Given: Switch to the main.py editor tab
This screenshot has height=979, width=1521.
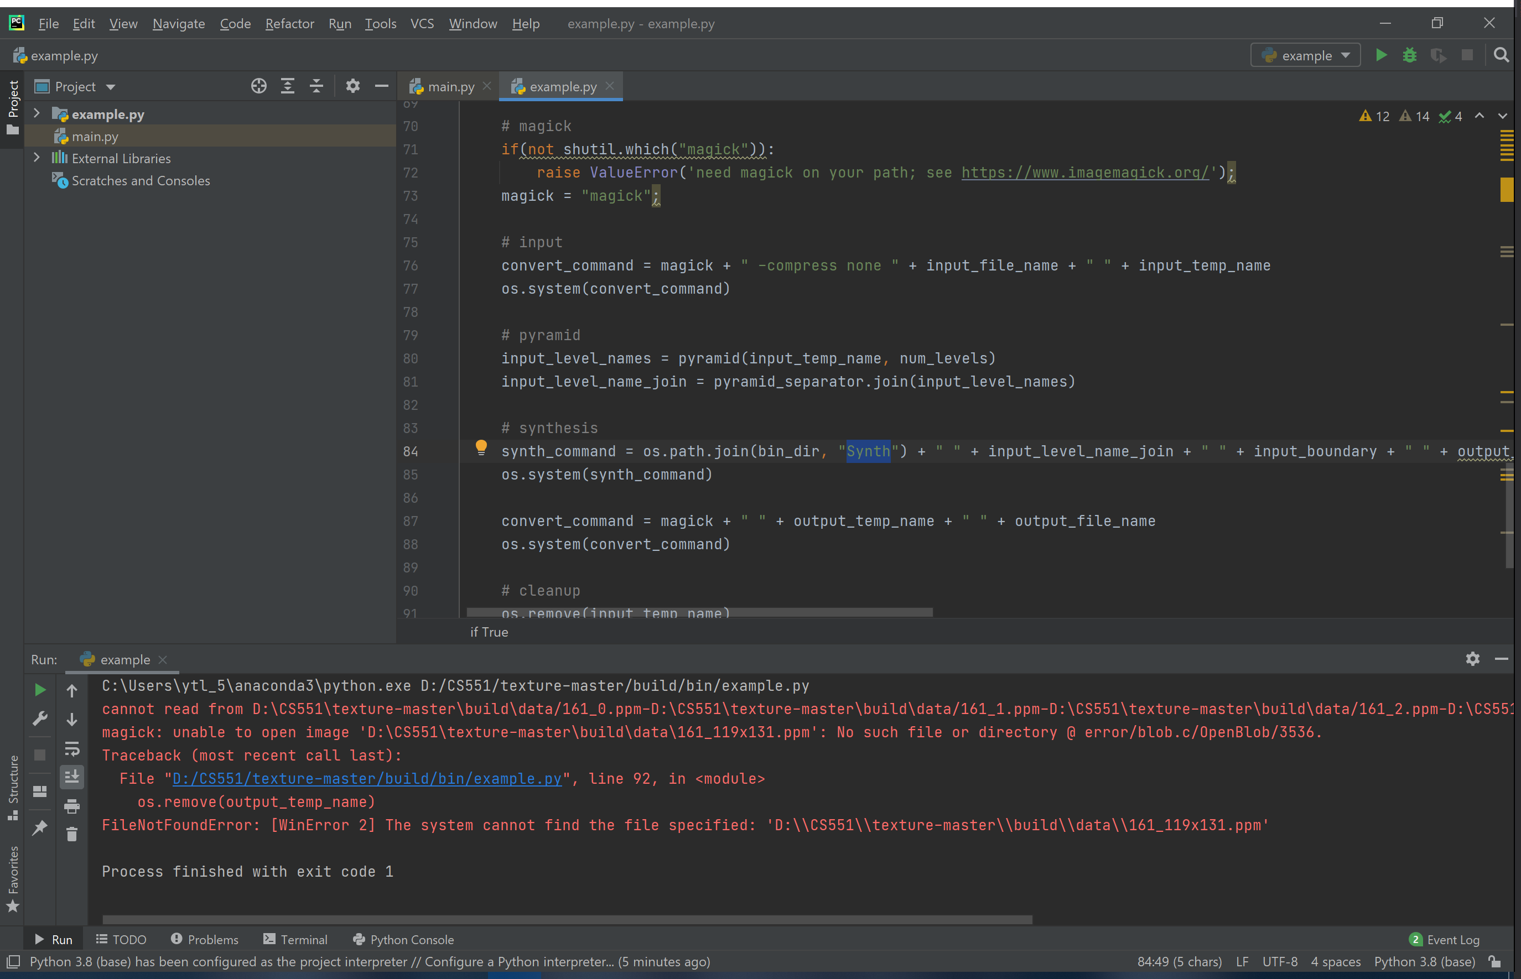Looking at the screenshot, I should (x=450, y=86).
